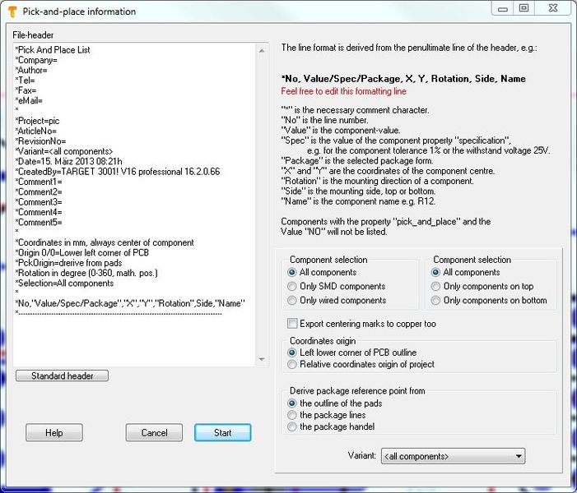Select Relative coordinates origin of project
The height and width of the screenshot is (493, 577).
click(293, 364)
